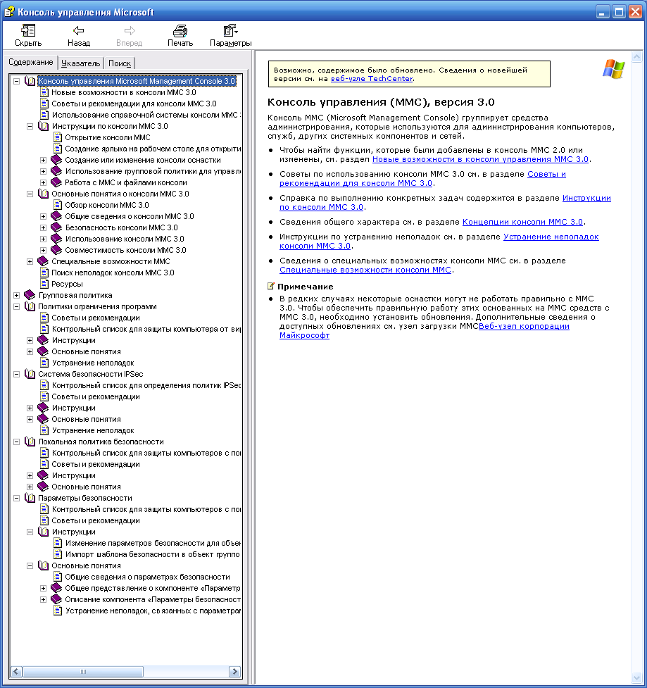647x688 pixels.
Task: Select Контрольный список для определения политик IPSec
Action: pyautogui.click(x=146, y=385)
